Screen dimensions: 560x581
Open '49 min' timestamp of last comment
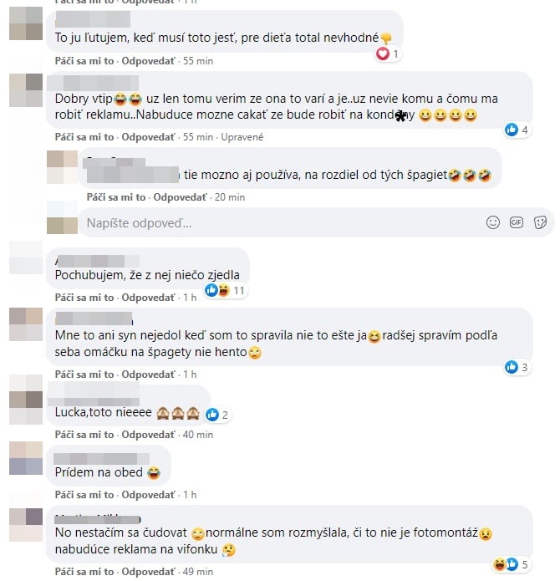pyautogui.click(x=198, y=571)
